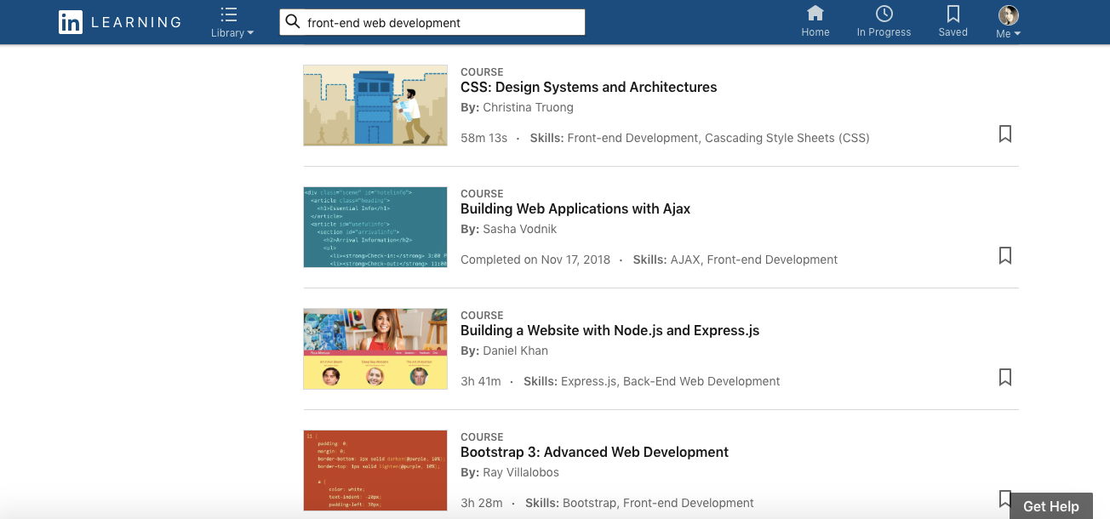Image resolution: width=1110 pixels, height=519 pixels.
Task: Open In Progress clock icon
Action: pyautogui.click(x=884, y=14)
